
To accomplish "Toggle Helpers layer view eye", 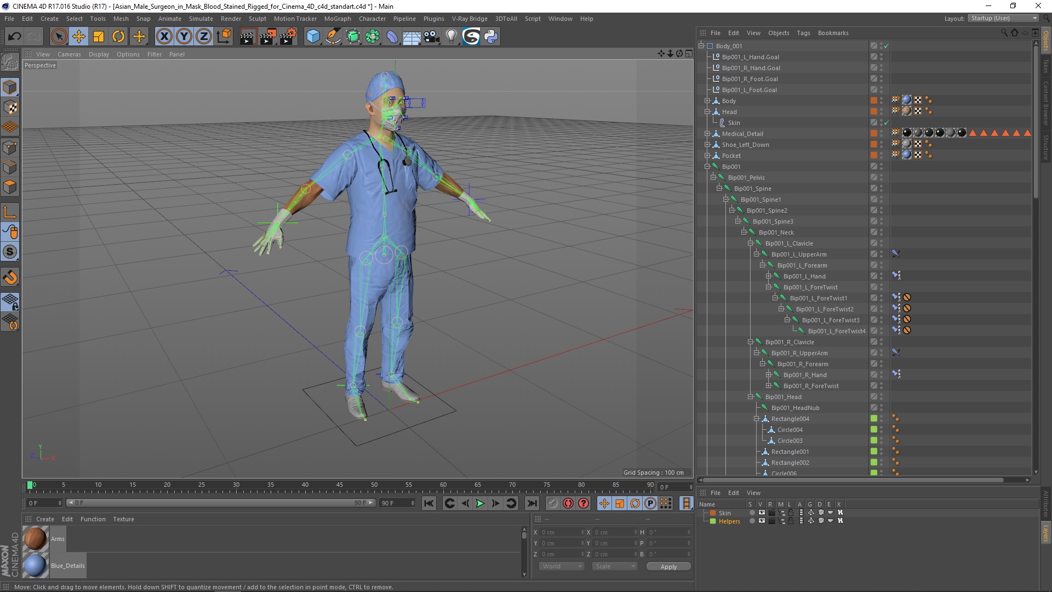I will click(x=762, y=521).
